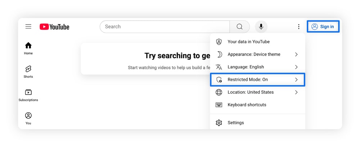Click the moon appearance icon
Image resolution: width=360 pixels, height=147 pixels.
tap(219, 54)
